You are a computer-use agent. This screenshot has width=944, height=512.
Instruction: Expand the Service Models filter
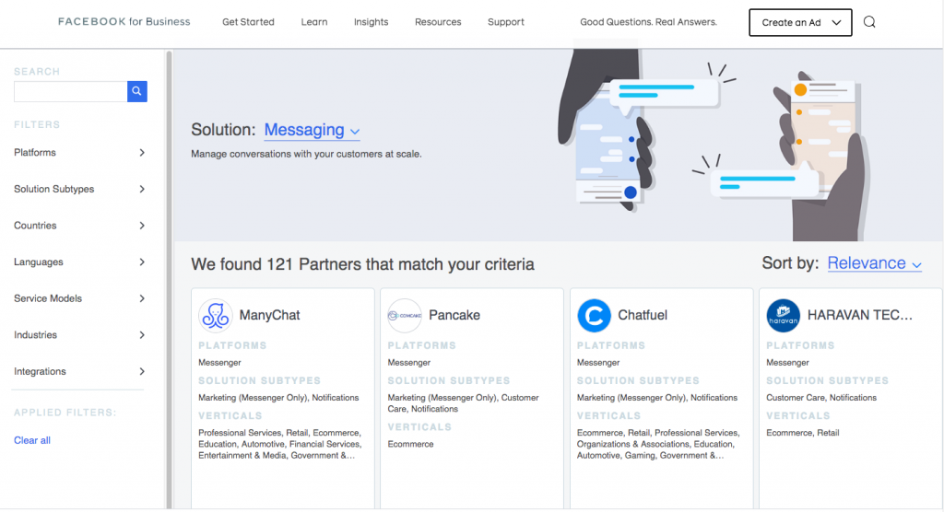click(79, 298)
